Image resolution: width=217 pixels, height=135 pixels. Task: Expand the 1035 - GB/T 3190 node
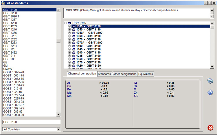[69, 26]
